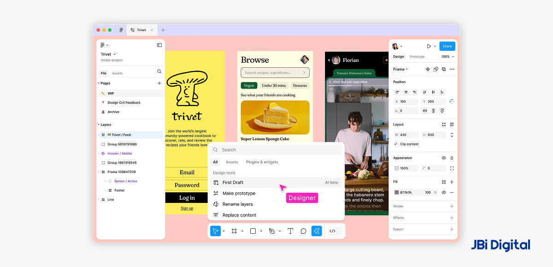This screenshot has width=553, height=267.
Task: Toggle the sidebar collapse icon in left panel
Action: click(x=159, y=45)
